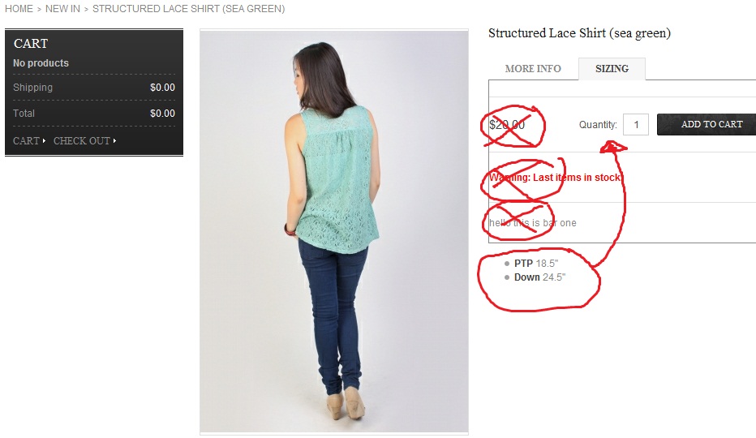Select the Total $0.00 amount
This screenshot has width=756, height=438.
[162, 114]
